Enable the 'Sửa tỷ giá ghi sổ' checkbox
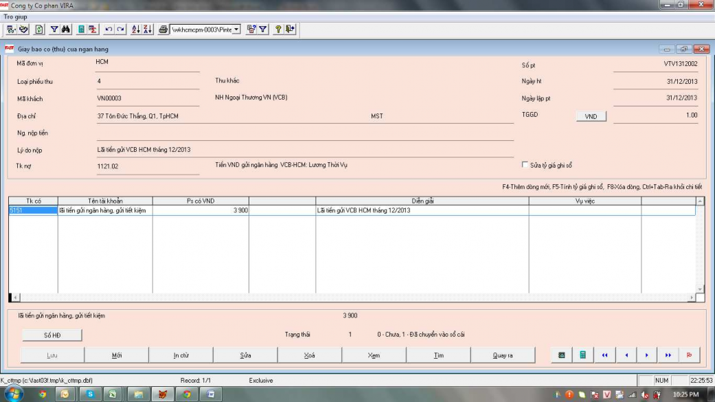715x402 pixels. (525, 165)
